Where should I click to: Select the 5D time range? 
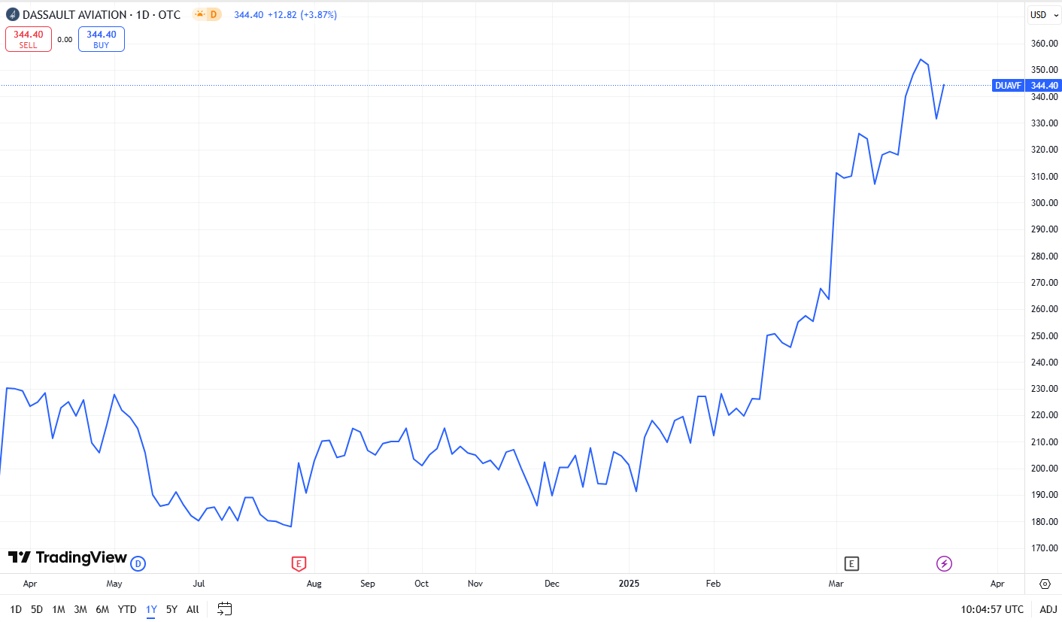(x=37, y=609)
